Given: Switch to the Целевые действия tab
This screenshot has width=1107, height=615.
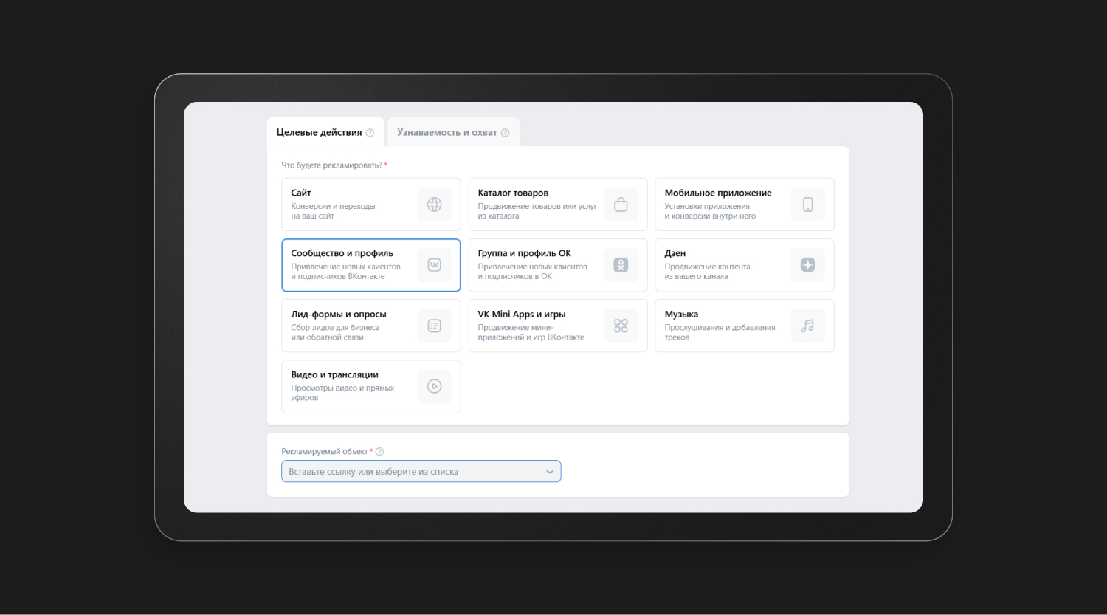Looking at the screenshot, I should click(x=325, y=132).
